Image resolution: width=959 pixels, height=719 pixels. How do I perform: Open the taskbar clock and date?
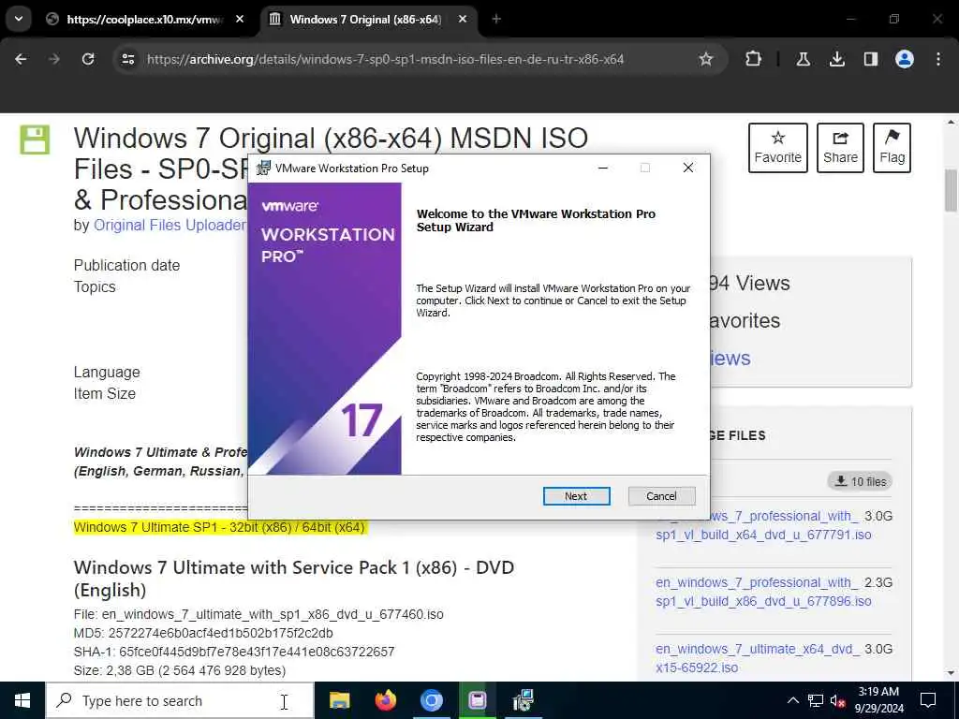(878, 700)
